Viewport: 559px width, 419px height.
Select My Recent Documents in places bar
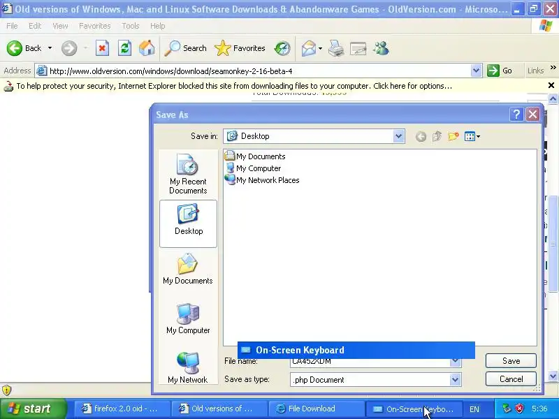click(x=188, y=174)
